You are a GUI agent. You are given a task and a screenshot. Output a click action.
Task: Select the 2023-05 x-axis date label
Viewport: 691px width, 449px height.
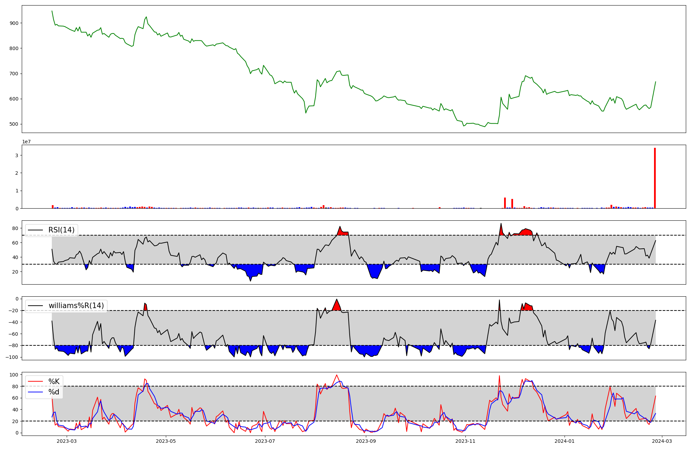click(x=166, y=441)
